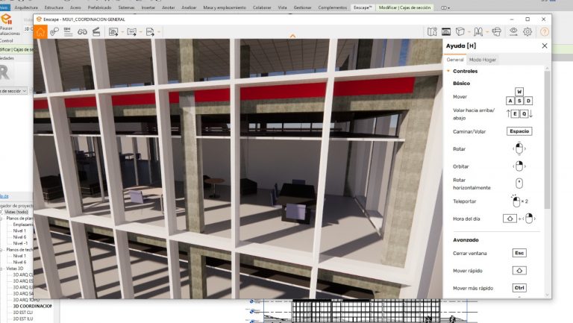
Task: Open the Arquitectura ribbon tab
Action: pyautogui.click(x=26, y=7)
